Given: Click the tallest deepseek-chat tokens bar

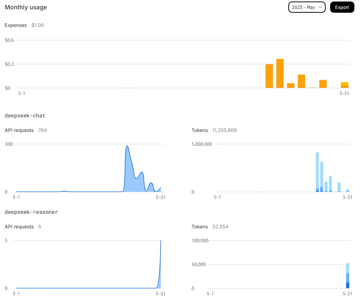Looking at the screenshot, I should [317, 172].
